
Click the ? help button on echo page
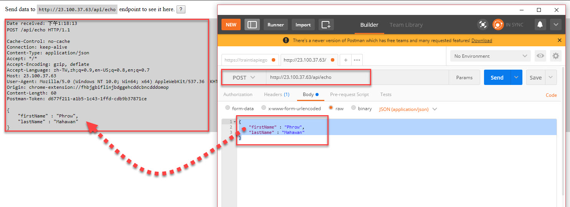[x=181, y=9]
